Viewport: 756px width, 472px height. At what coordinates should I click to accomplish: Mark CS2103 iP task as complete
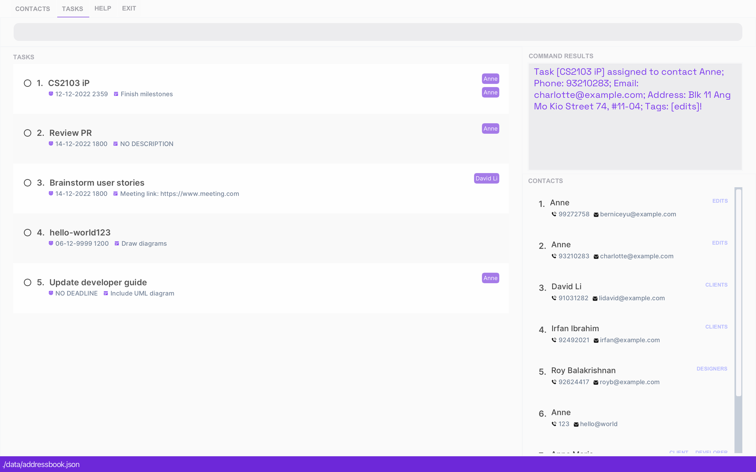28,83
